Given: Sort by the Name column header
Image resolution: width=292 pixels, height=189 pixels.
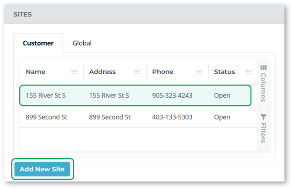Looking at the screenshot, I should click(x=36, y=72).
